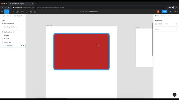Open the Frame tool options dropdown
The image size is (179, 100).
click(13, 12)
